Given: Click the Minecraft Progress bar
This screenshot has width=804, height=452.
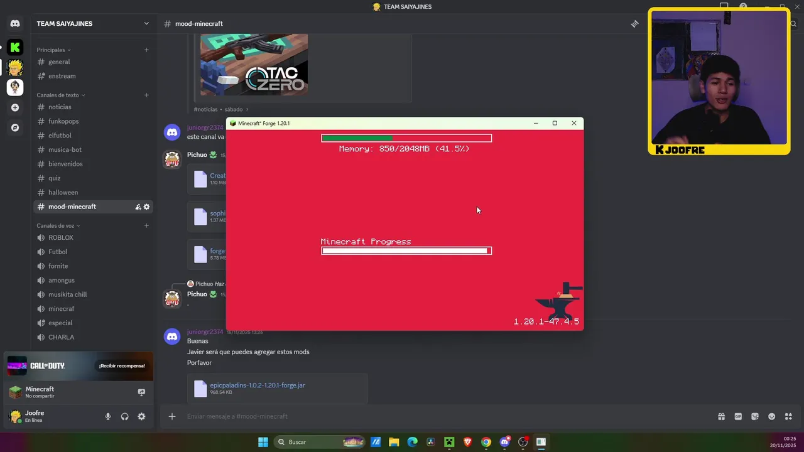Looking at the screenshot, I should point(406,250).
